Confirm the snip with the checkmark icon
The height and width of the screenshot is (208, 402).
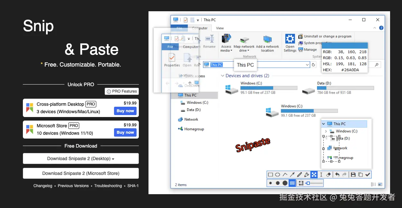point(368,175)
